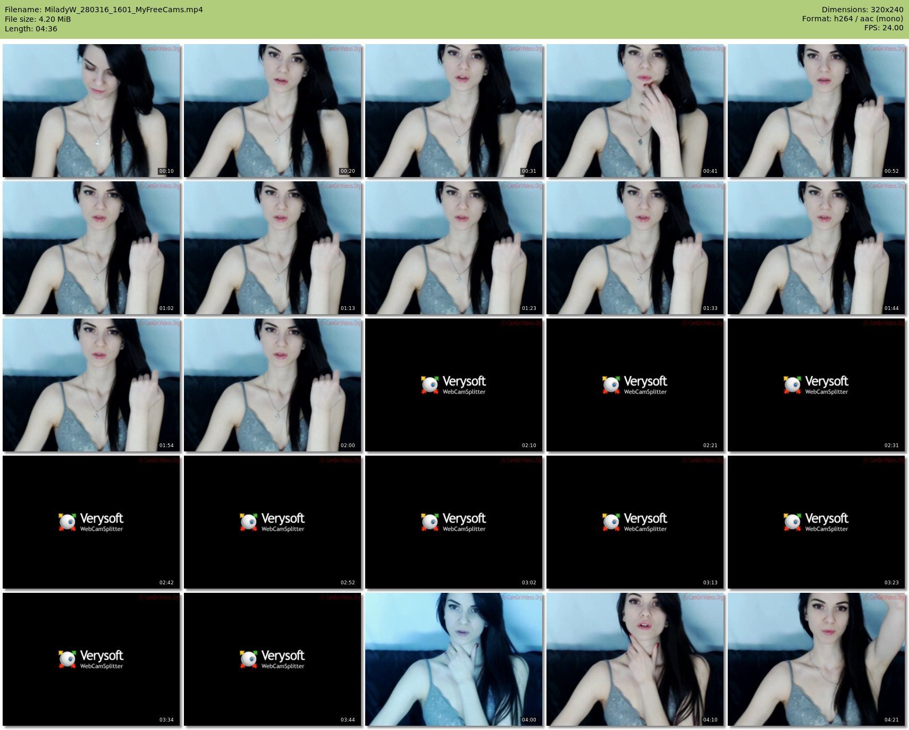The width and height of the screenshot is (909, 730).
Task: Click the Verysoft eye logo in the 02:42 frame
Action: (67, 522)
